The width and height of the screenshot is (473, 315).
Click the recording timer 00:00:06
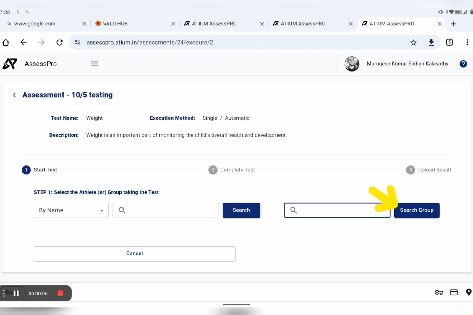[x=38, y=293]
